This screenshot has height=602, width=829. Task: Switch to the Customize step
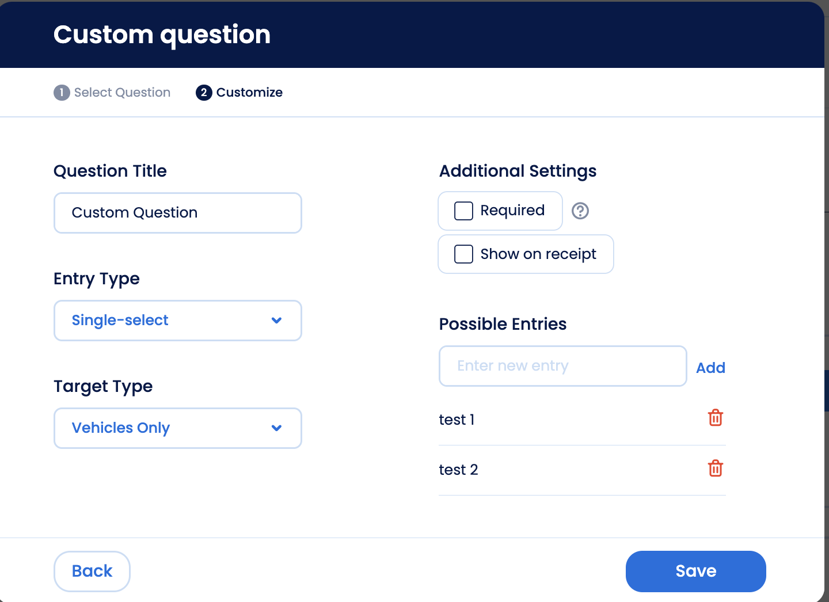pyautogui.click(x=249, y=93)
